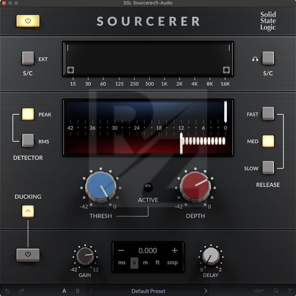Click the 0.000 delay value field
This screenshot has height=296, width=296.
[x=148, y=251]
